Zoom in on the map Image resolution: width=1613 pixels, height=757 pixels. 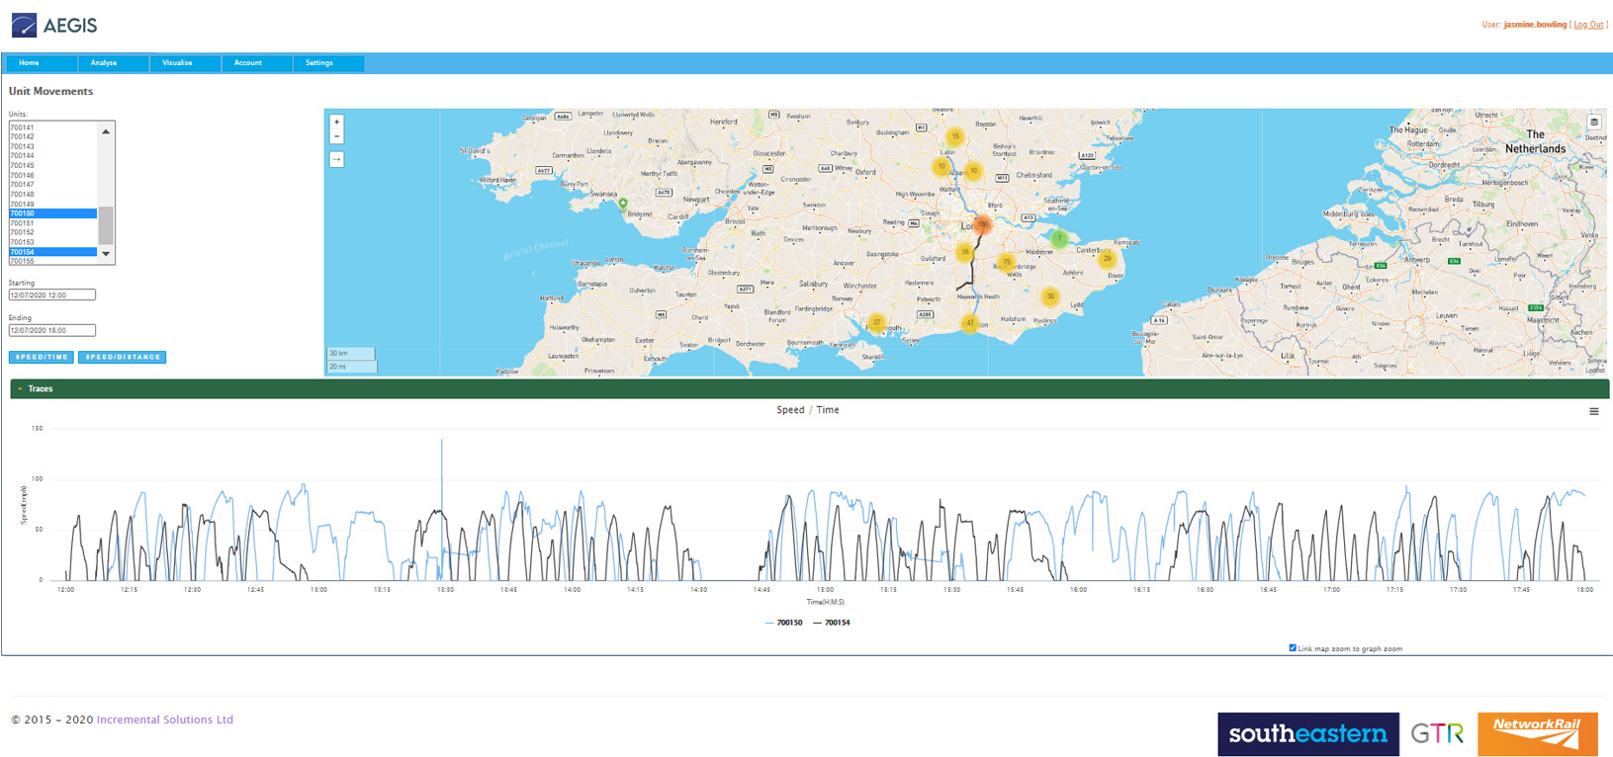[336, 123]
